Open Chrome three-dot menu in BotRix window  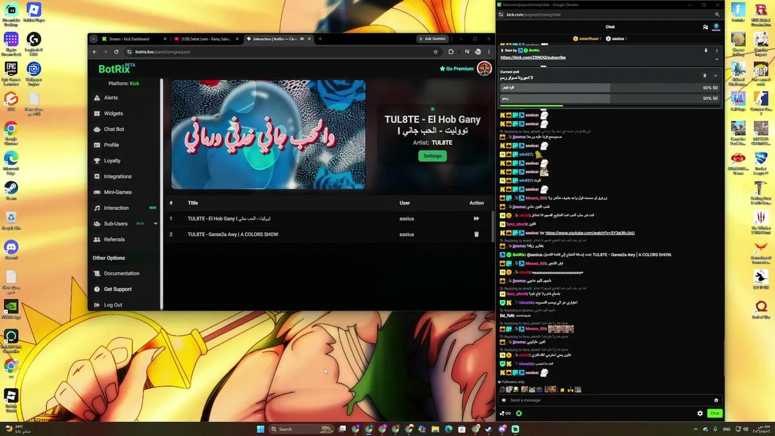coord(489,51)
